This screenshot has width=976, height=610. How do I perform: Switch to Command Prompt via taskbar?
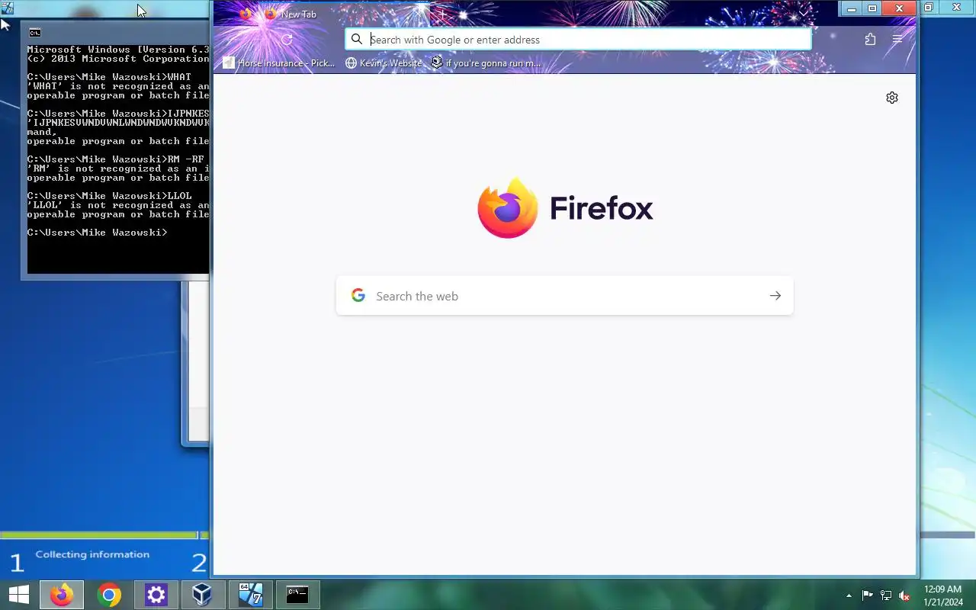297,595
